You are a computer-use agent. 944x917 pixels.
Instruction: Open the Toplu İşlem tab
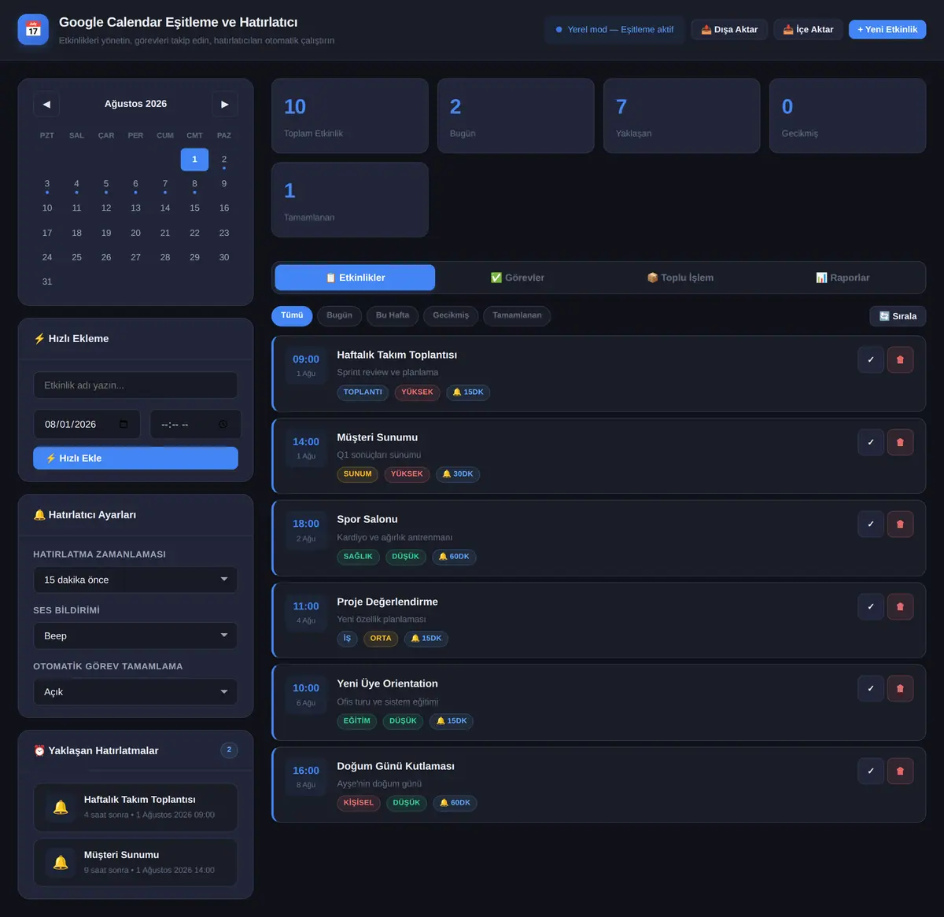[680, 278]
